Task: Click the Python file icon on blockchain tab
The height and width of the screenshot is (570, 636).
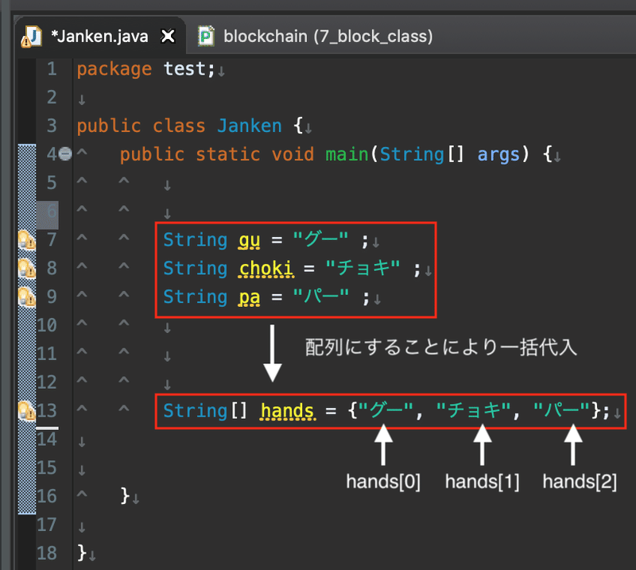Action: (x=206, y=35)
